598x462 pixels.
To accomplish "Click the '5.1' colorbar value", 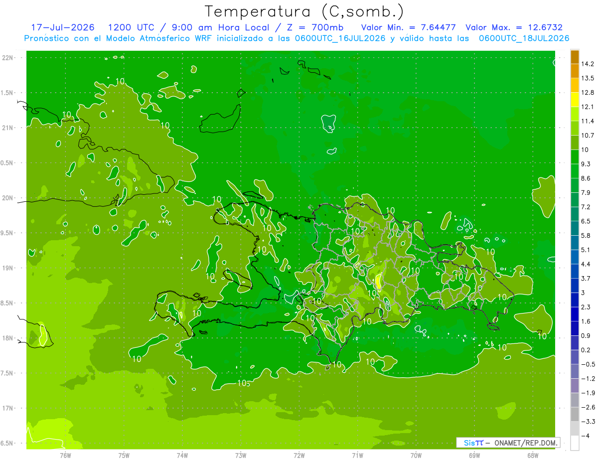I will [x=587, y=250].
